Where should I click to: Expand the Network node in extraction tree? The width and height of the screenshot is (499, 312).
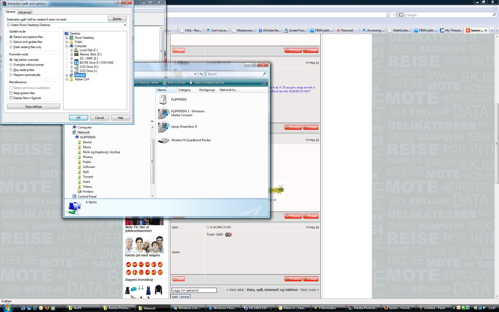[67, 75]
